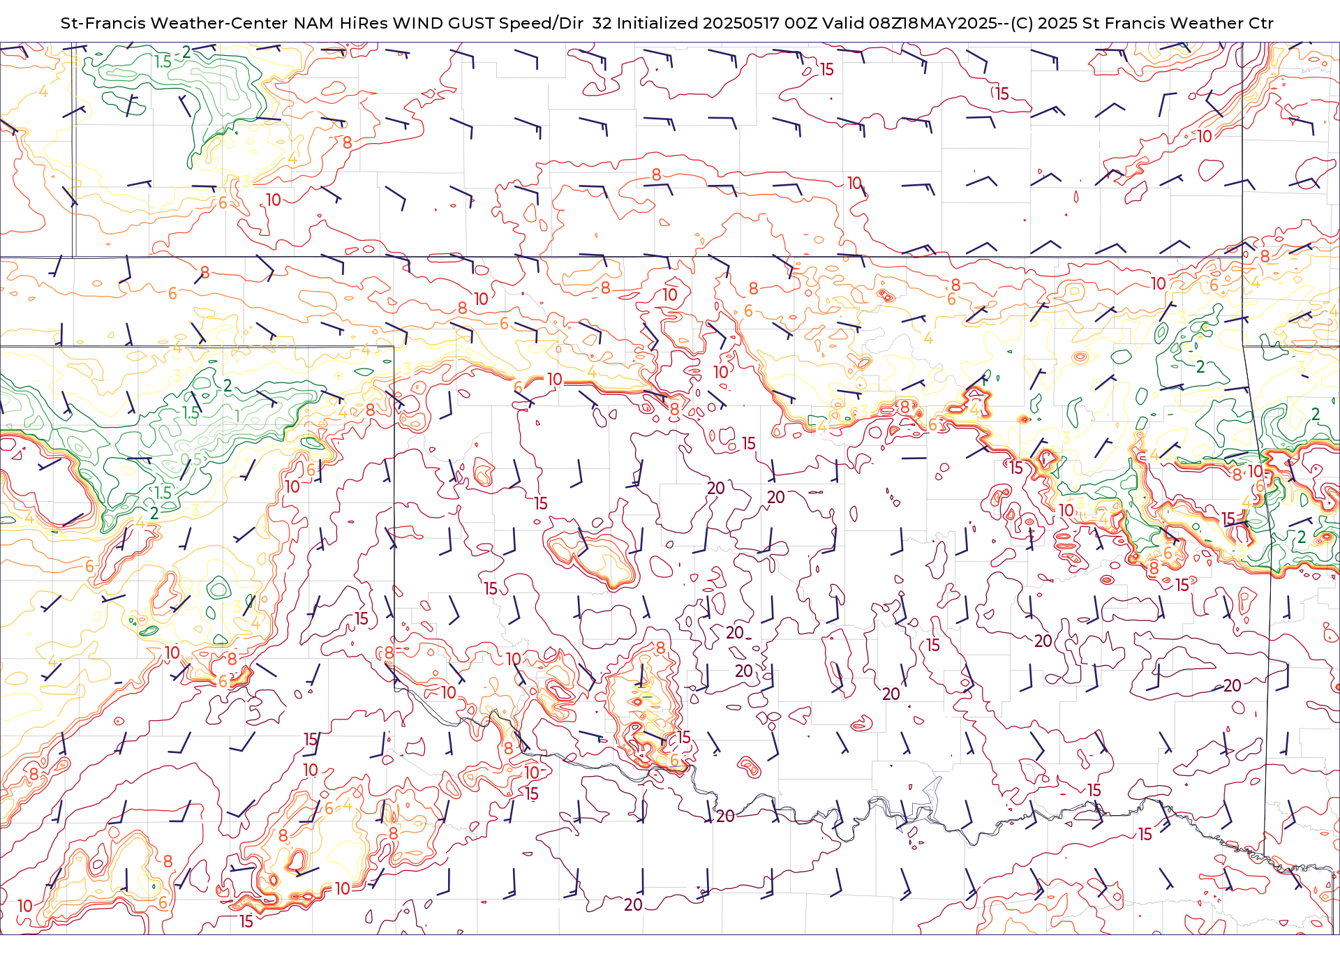Click 'NAM HiRes WIND GUST Speed/Dir' in title

click(438, 23)
